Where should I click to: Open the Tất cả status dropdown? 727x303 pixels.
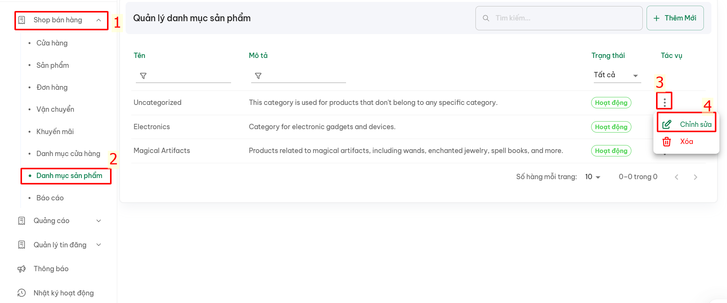617,75
